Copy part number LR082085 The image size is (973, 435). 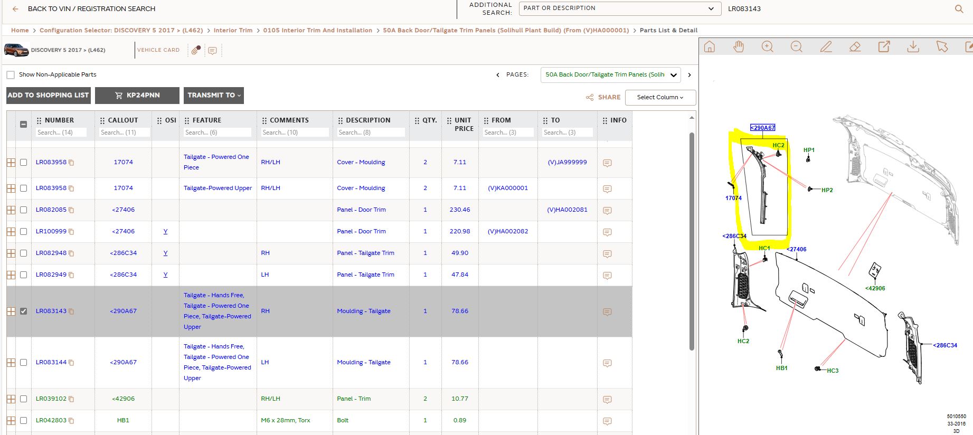(x=71, y=210)
